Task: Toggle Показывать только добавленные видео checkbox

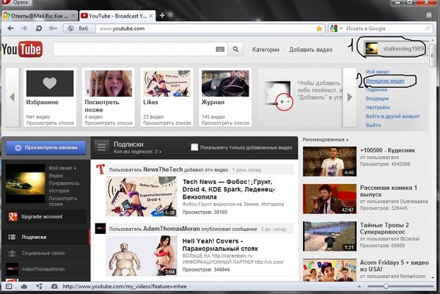Action: 194,147
